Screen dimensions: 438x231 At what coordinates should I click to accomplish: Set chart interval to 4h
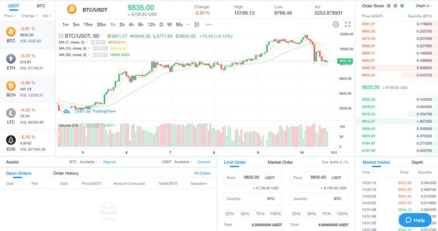pos(131,25)
